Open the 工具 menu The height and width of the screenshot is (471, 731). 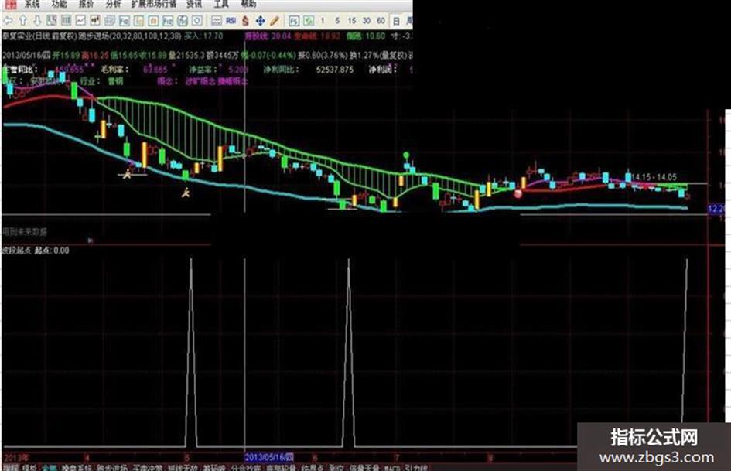click(221, 4)
